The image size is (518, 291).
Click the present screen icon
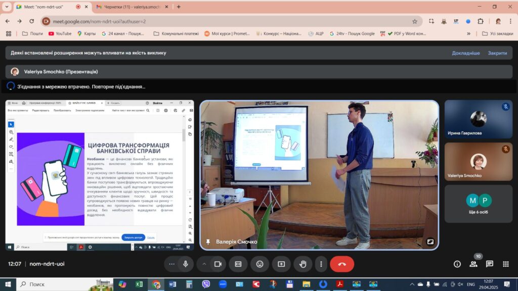281,264
